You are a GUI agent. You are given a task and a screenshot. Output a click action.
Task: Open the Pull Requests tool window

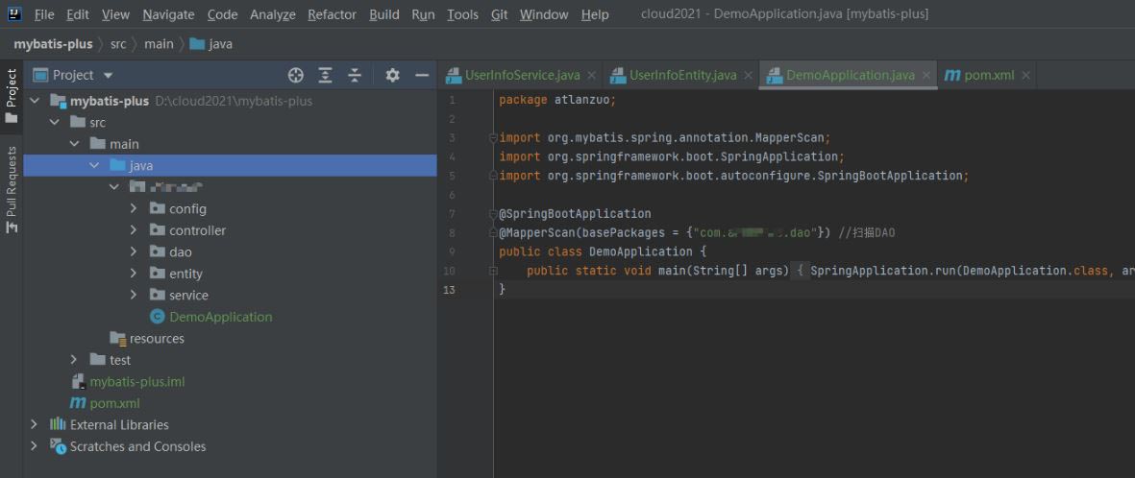tap(12, 190)
